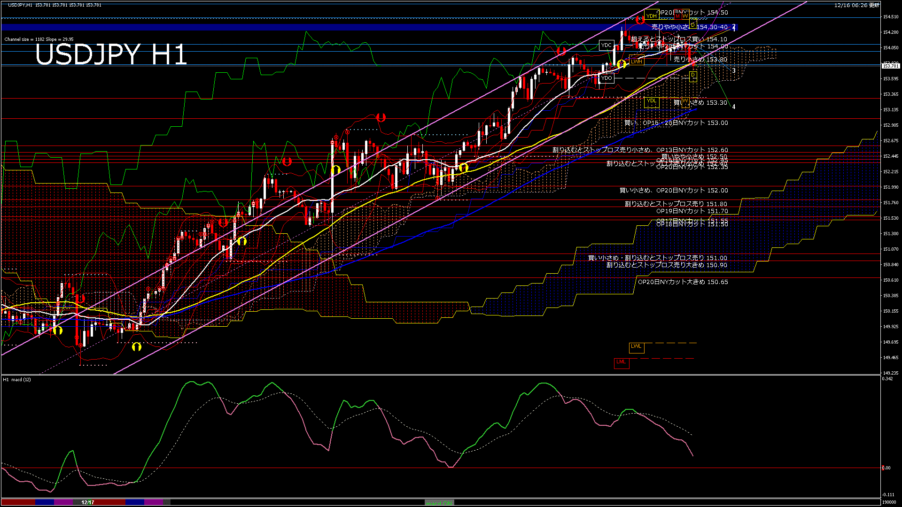This screenshot has width=902, height=507.
Task: Click the wave number 4 projection marker
Action: (x=733, y=107)
